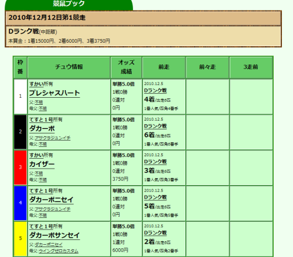Open sire アサクラジュンイチ link under ダカーポ

point(53,138)
